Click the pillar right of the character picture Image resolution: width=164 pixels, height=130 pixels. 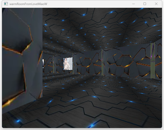(x=73, y=64)
